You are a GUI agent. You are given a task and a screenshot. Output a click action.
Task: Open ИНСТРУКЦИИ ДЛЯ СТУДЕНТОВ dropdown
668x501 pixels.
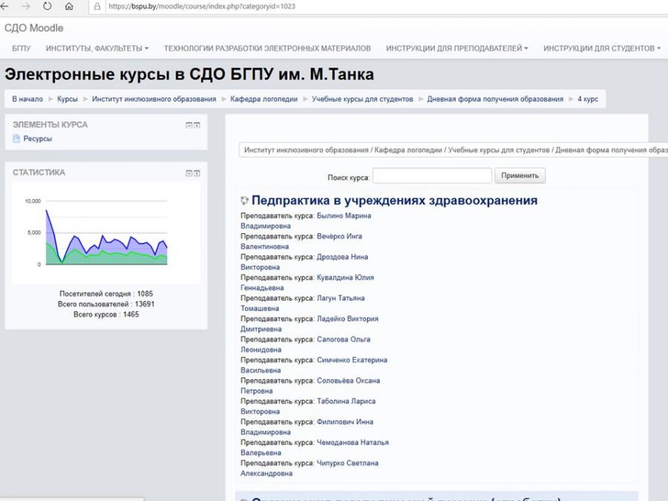coord(601,48)
